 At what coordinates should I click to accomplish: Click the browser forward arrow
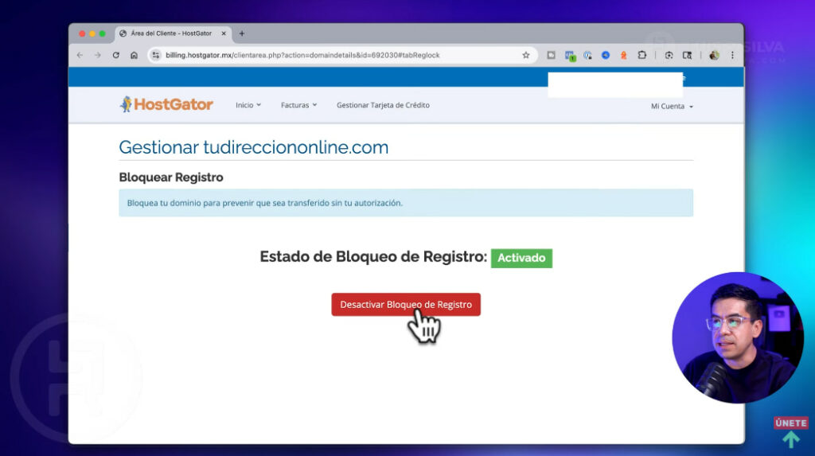click(x=98, y=55)
